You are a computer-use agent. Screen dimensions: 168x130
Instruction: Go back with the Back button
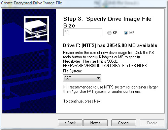[70, 123]
